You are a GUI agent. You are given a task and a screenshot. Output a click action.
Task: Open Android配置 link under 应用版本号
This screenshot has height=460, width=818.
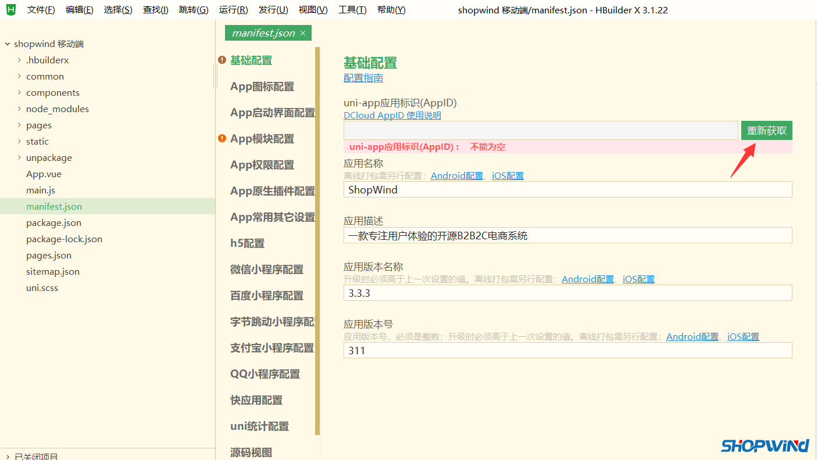tap(692, 336)
